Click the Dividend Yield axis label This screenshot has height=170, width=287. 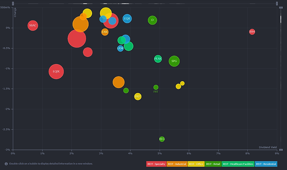(267, 147)
